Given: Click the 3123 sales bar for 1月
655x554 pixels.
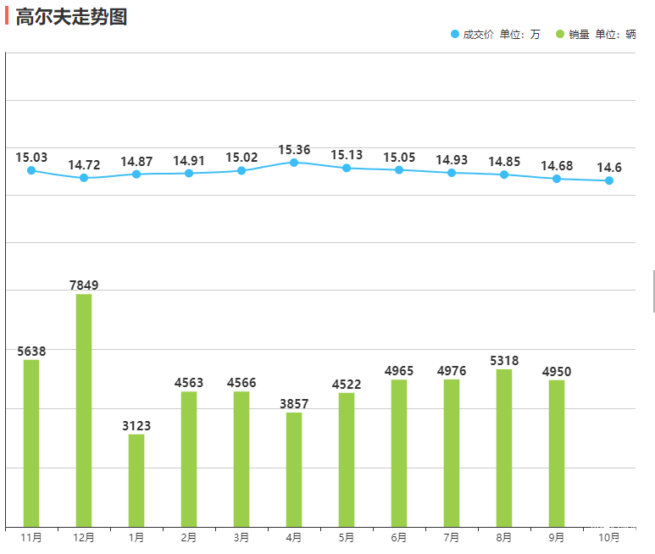Looking at the screenshot, I should (x=136, y=480).
